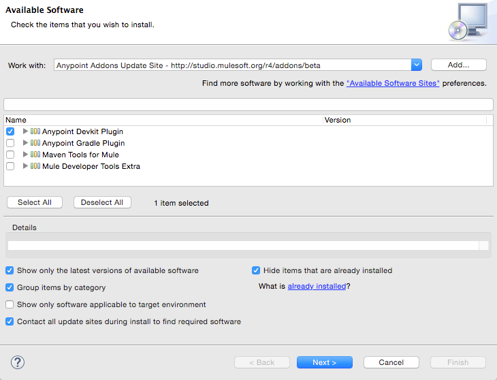This screenshot has width=497, height=380.
Task: Open the help question mark icon
Action: tap(18, 362)
